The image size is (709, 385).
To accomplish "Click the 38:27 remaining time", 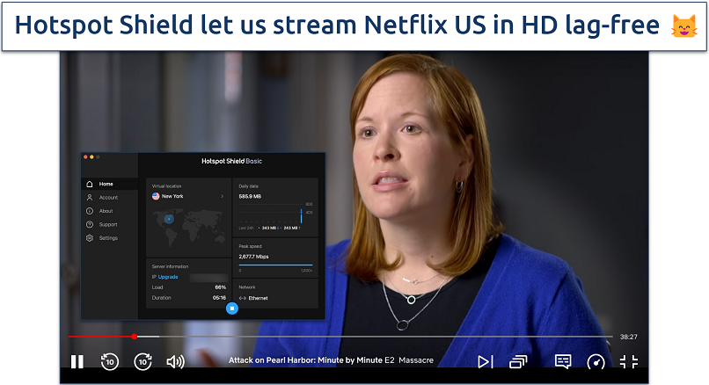I will coord(629,337).
